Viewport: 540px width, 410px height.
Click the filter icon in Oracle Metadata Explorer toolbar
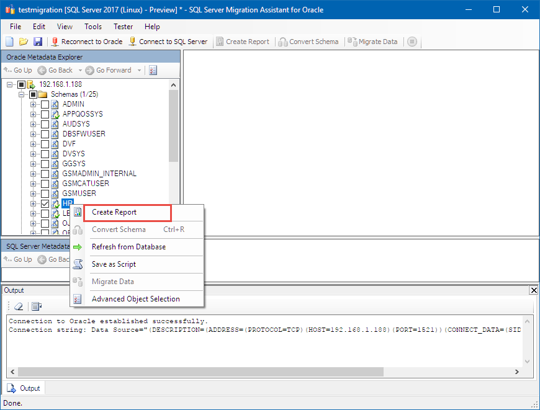(x=153, y=70)
